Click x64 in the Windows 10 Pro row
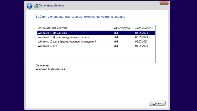The width and height of the screenshot is (197, 111). 116,46
